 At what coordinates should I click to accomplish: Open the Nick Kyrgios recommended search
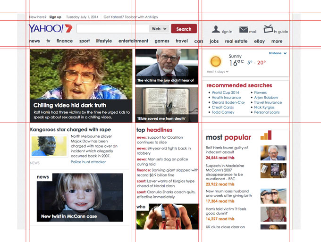point(264,107)
